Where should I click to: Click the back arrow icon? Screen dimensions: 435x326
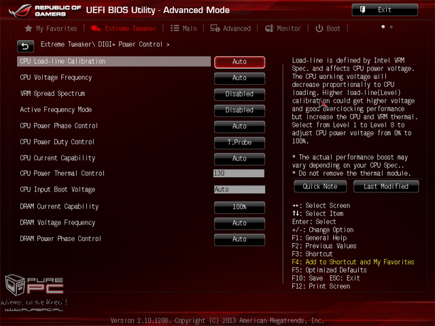click(x=25, y=46)
